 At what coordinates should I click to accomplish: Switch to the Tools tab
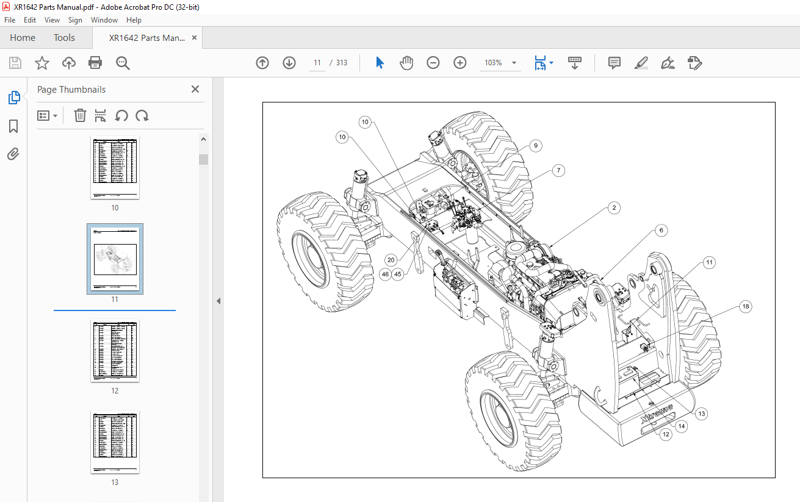tap(64, 38)
